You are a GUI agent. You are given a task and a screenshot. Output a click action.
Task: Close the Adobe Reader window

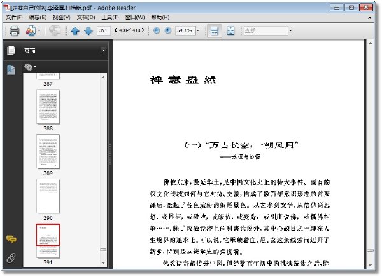pos(366,8)
